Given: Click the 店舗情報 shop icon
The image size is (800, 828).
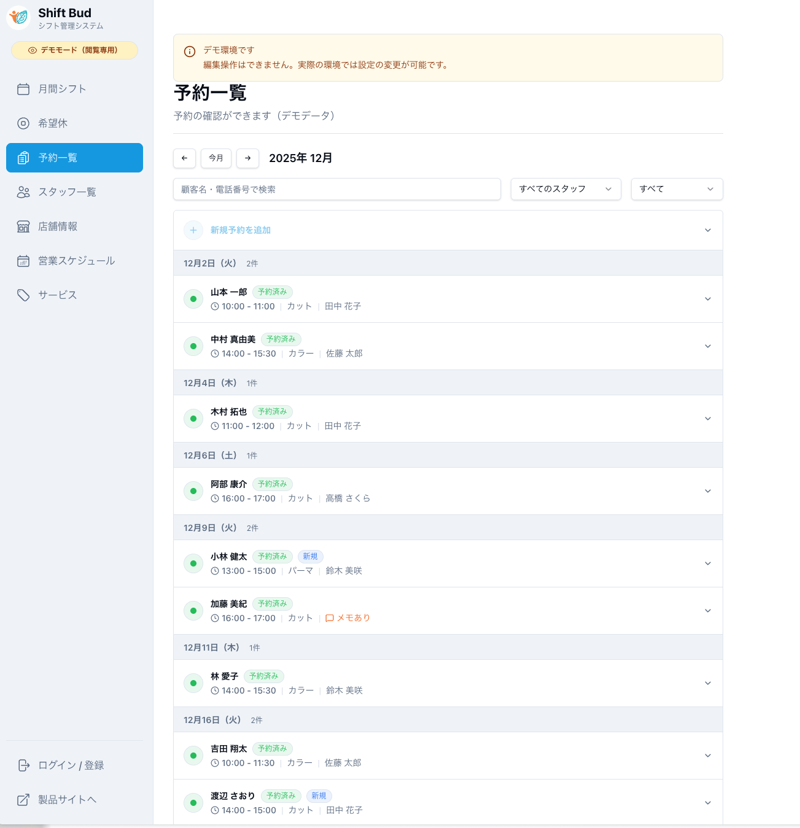Looking at the screenshot, I should tap(23, 226).
